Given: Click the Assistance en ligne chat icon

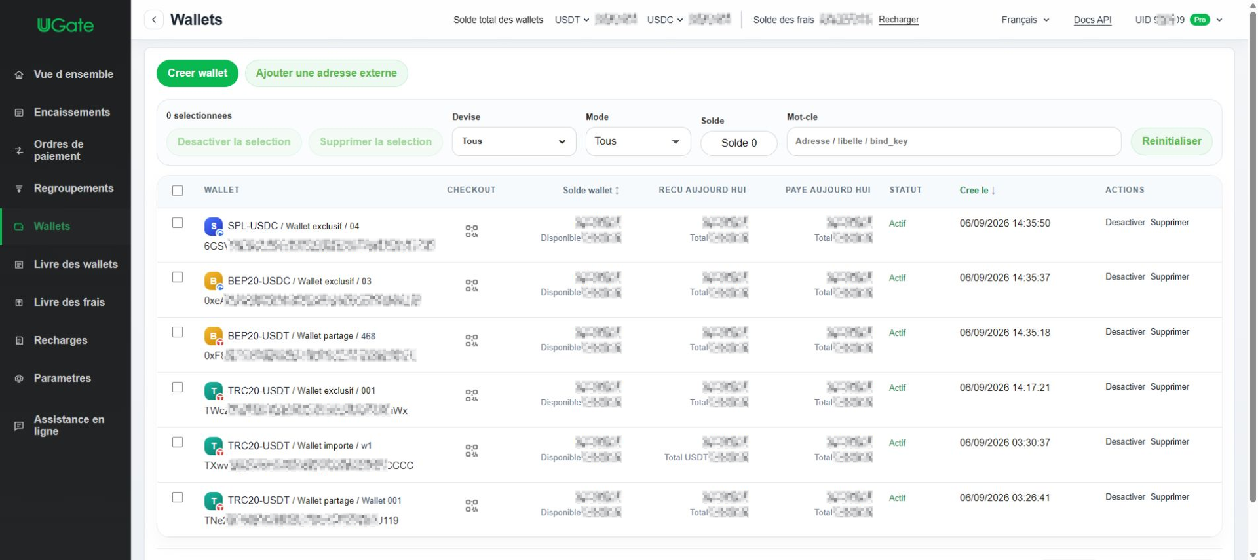Looking at the screenshot, I should click(19, 426).
